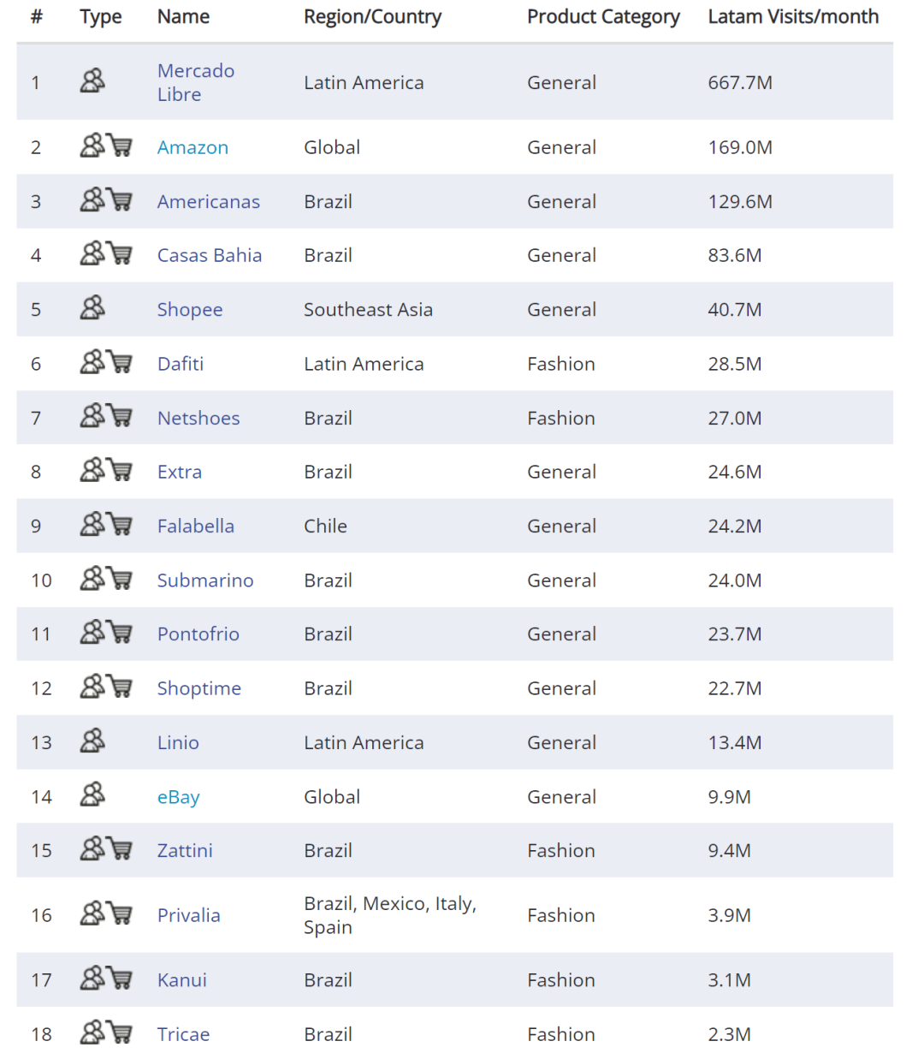Click the Product Category column header
The image size is (924, 1059).
tap(603, 17)
